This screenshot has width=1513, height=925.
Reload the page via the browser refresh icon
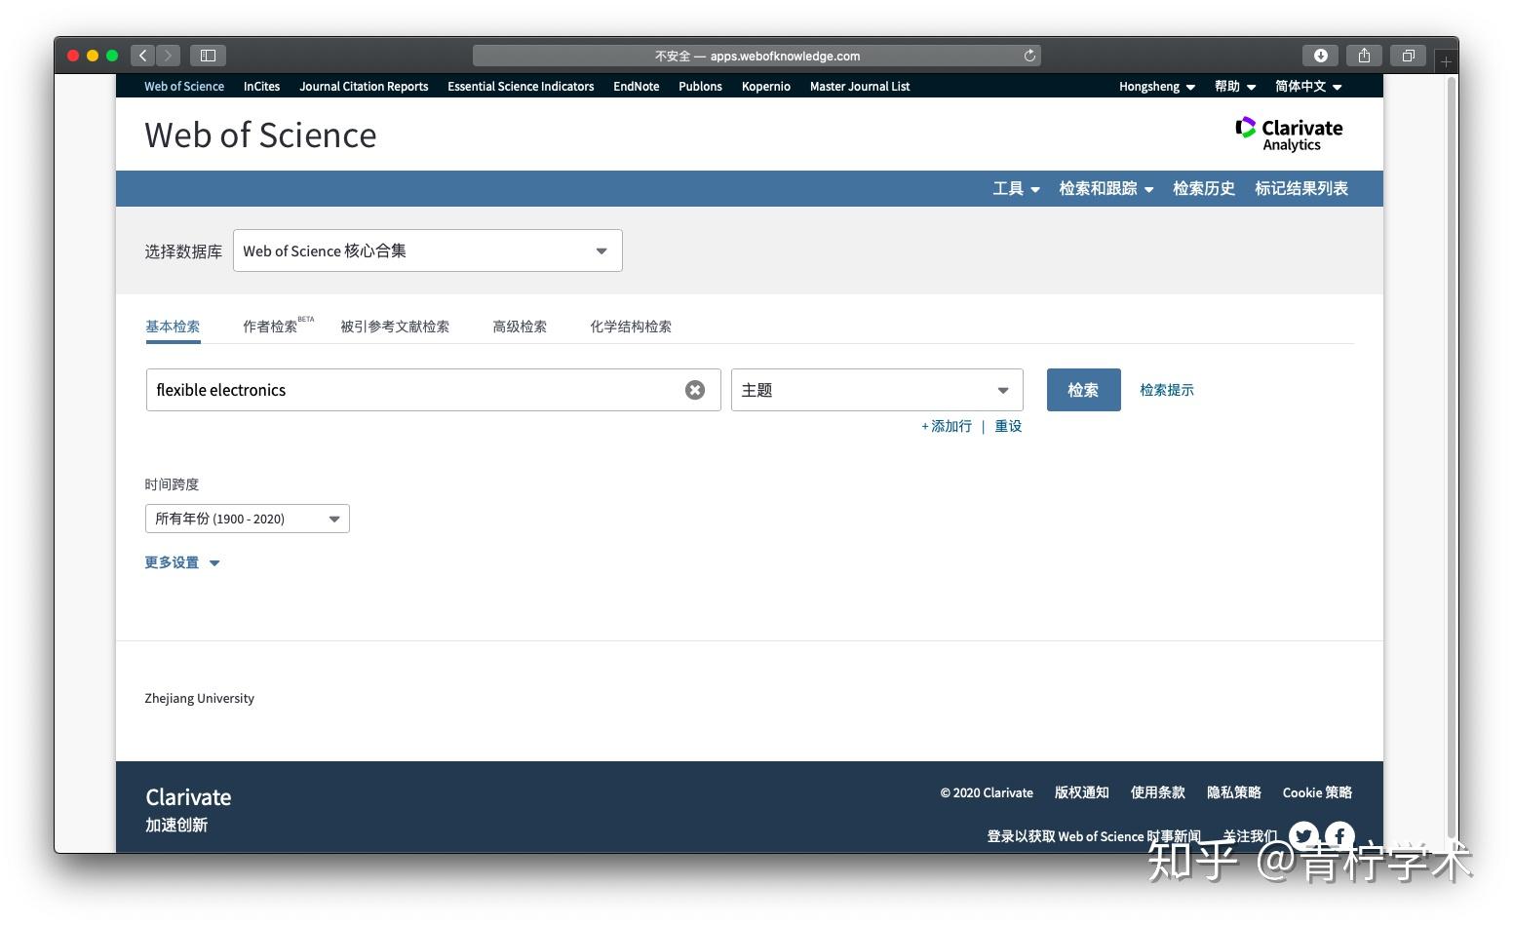[1029, 56]
